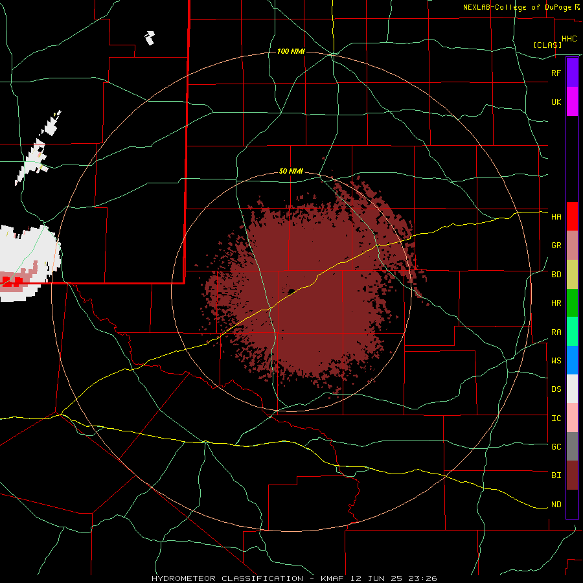Click the RF legend label
Viewport: 583px width, 583px height.
pos(556,73)
